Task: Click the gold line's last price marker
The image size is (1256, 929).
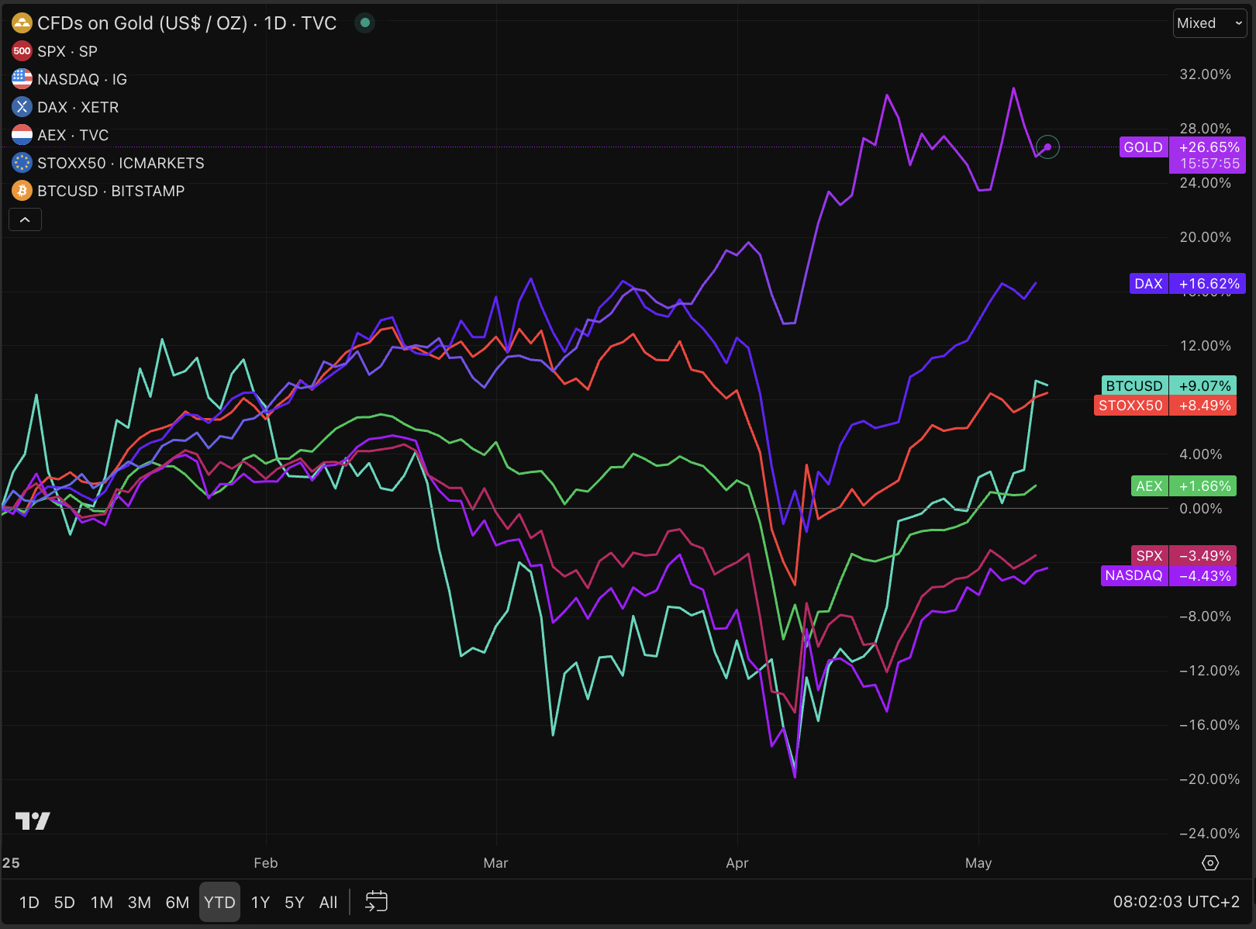Action: (1047, 147)
